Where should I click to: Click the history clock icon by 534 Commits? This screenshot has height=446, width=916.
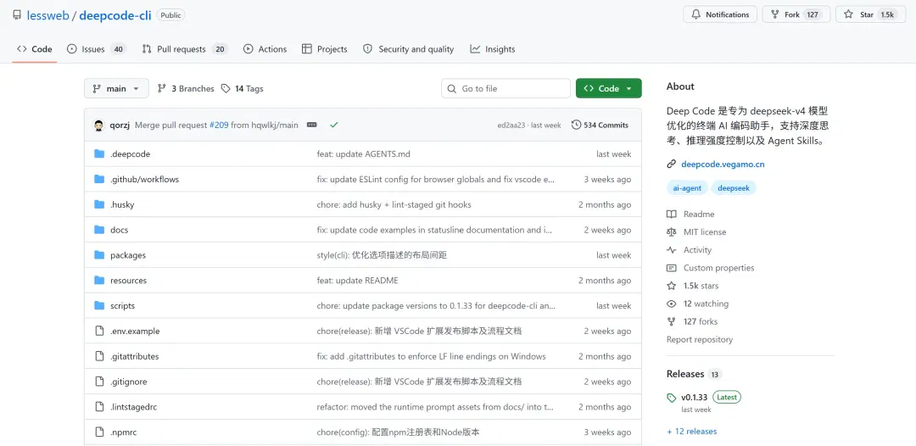coord(576,125)
